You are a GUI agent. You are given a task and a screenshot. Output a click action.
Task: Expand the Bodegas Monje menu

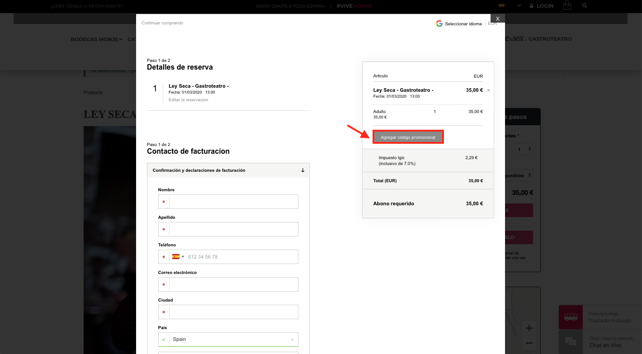(96, 39)
